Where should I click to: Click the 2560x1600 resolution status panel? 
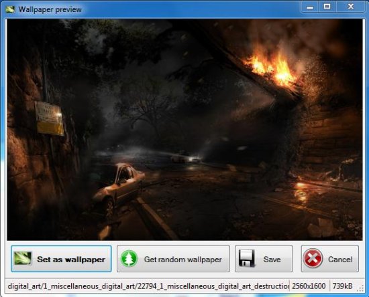309,286
